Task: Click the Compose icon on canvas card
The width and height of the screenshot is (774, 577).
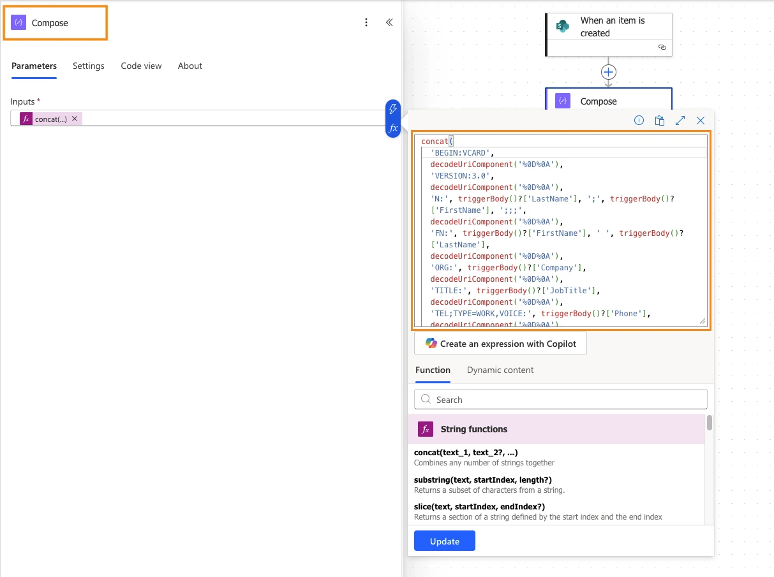Action: pos(563,101)
